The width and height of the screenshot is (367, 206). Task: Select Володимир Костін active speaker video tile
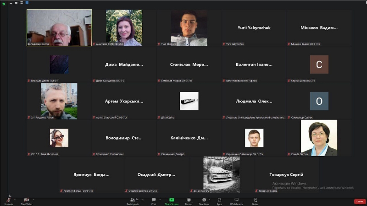[59, 27]
